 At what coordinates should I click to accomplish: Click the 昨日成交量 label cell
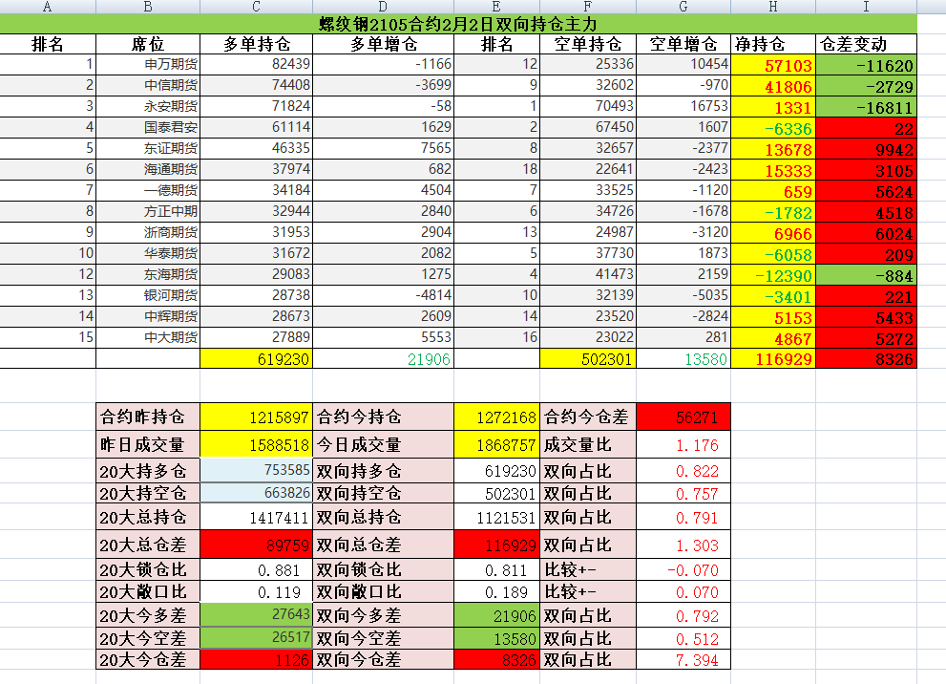click(148, 445)
